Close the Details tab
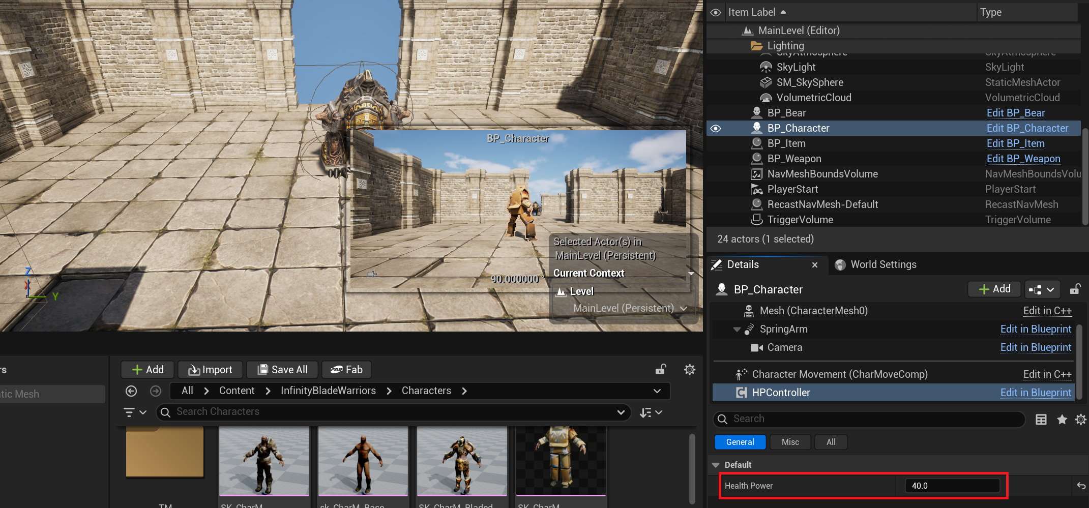This screenshot has height=508, width=1089. pyautogui.click(x=815, y=265)
